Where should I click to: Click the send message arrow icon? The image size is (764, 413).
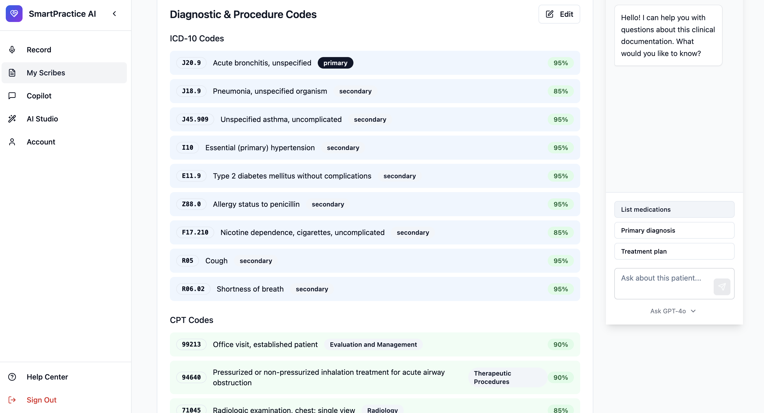722,287
